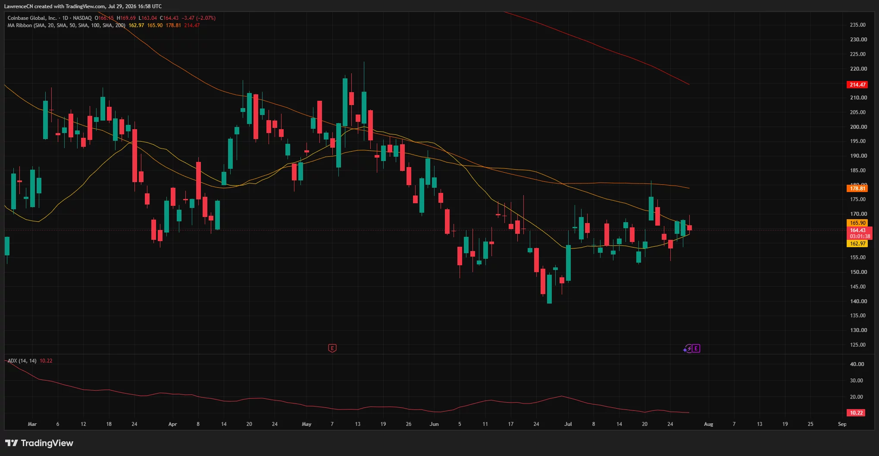Click the 200.00 price axis tick
Image resolution: width=879 pixels, height=456 pixels.
[x=858, y=127]
